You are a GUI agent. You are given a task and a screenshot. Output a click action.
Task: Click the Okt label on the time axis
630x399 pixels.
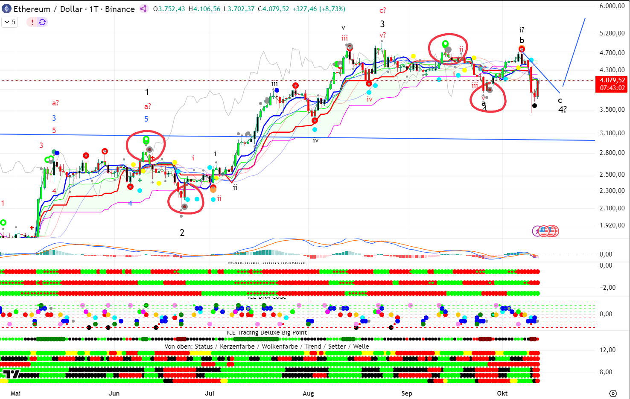pyautogui.click(x=502, y=393)
